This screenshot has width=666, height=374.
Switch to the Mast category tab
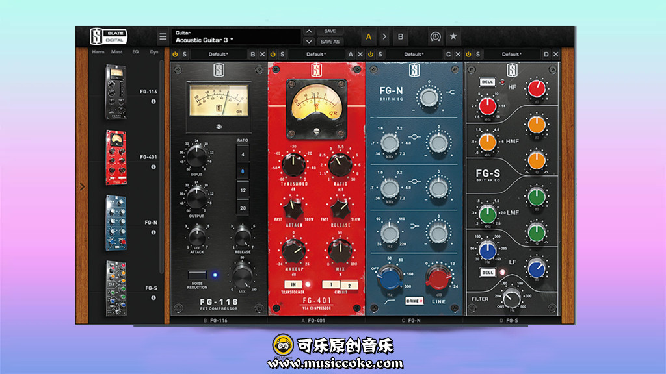[117, 52]
